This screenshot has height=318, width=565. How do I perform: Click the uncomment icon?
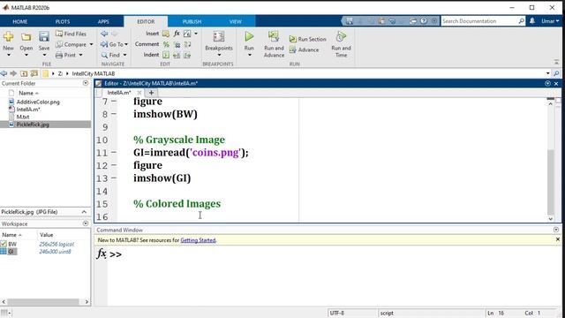click(x=177, y=44)
